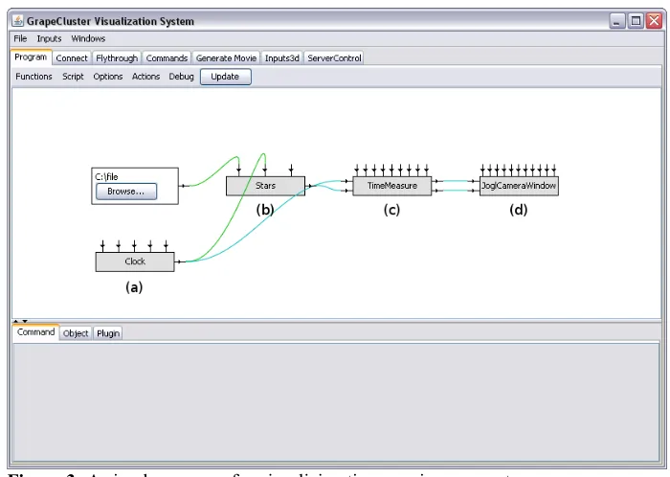
Task: Select the Stars node
Action: click(265, 186)
